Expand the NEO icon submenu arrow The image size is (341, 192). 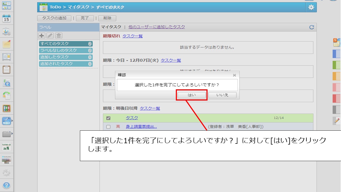pyautogui.click(x=12, y=121)
